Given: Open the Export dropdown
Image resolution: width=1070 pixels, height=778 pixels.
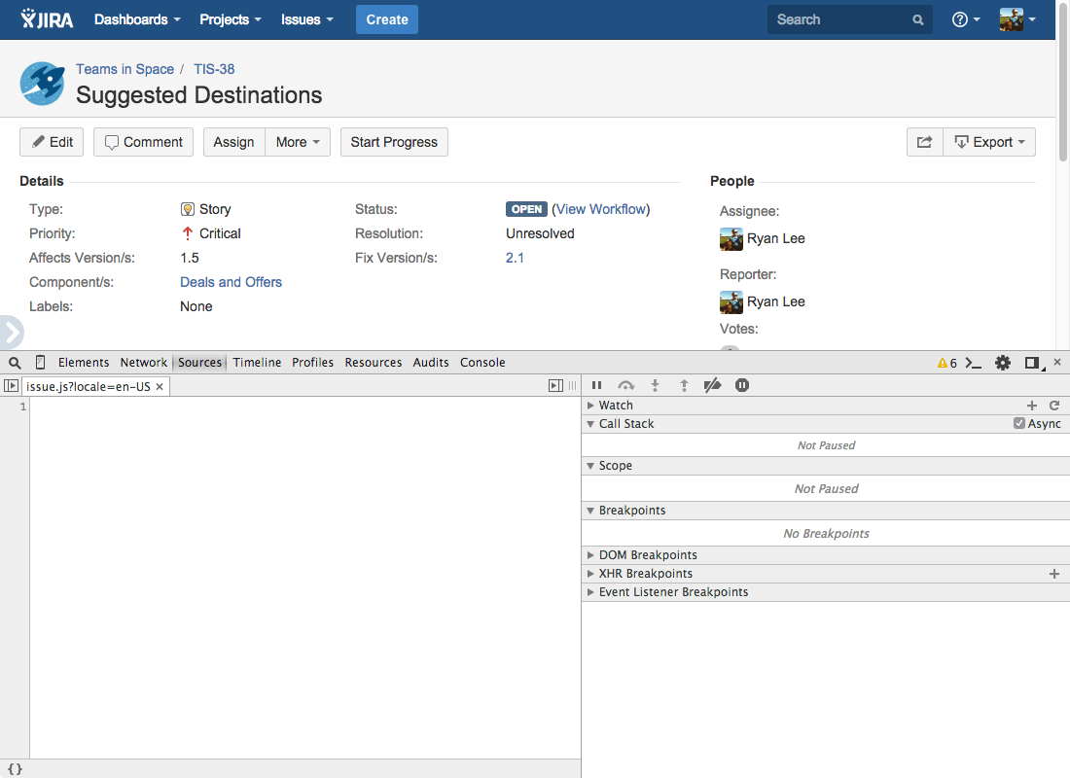Looking at the screenshot, I should 989,142.
